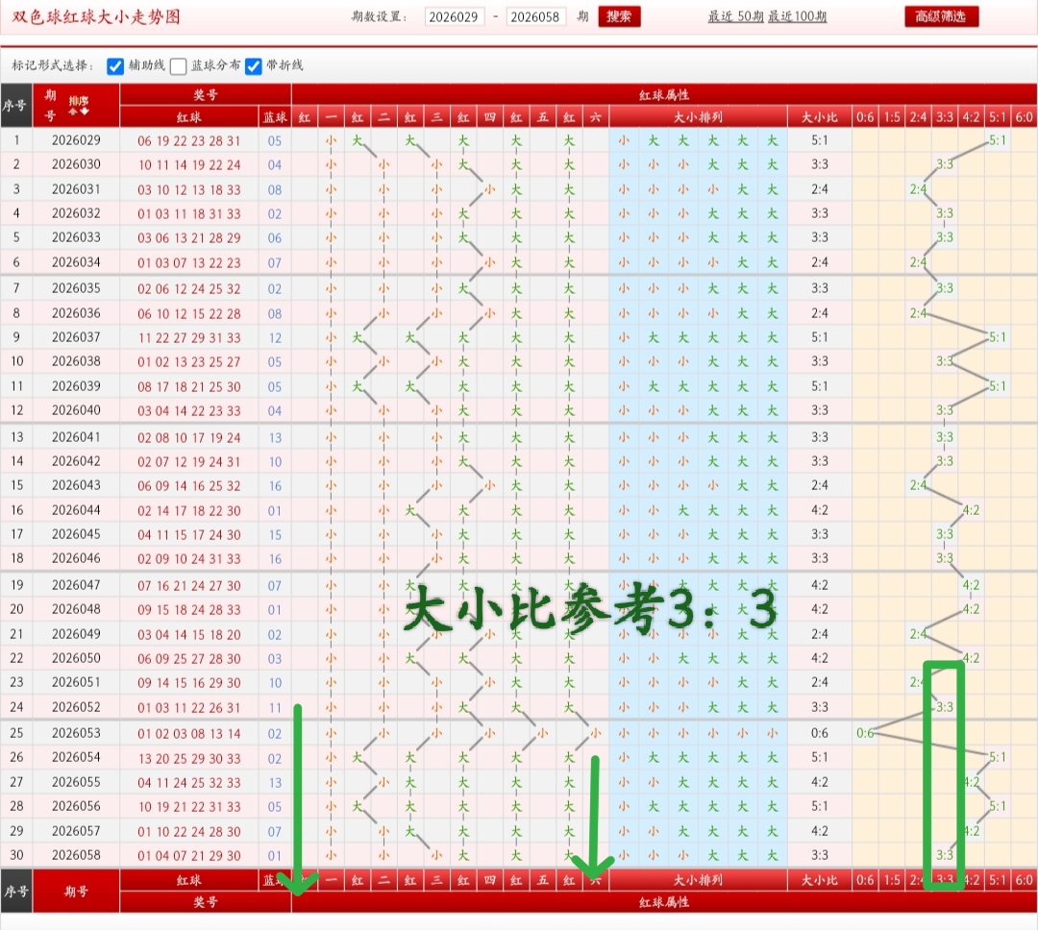Click the top 5:1 ratio column header
Image resolution: width=1038 pixels, height=930 pixels.
click(998, 117)
